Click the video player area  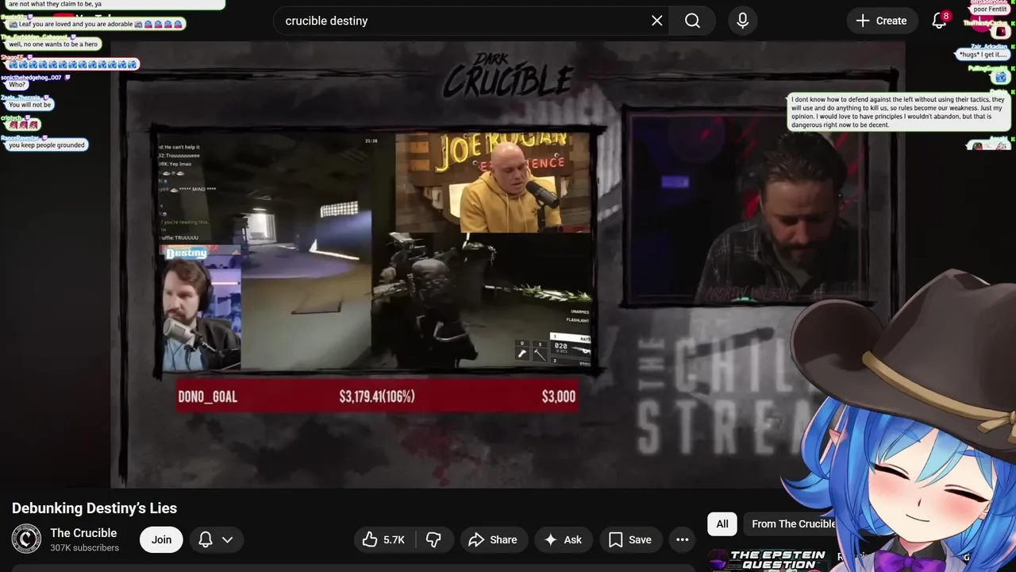tap(508, 265)
